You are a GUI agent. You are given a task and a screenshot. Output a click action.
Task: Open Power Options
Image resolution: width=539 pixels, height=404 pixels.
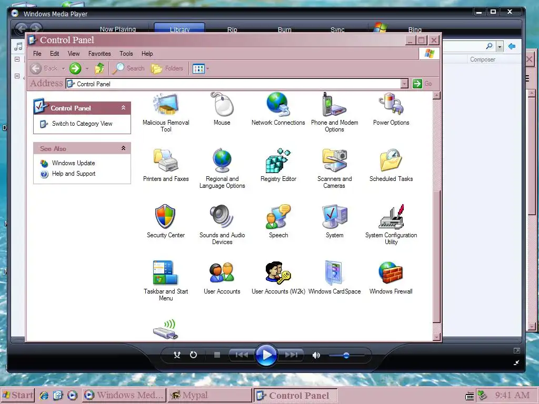click(391, 109)
